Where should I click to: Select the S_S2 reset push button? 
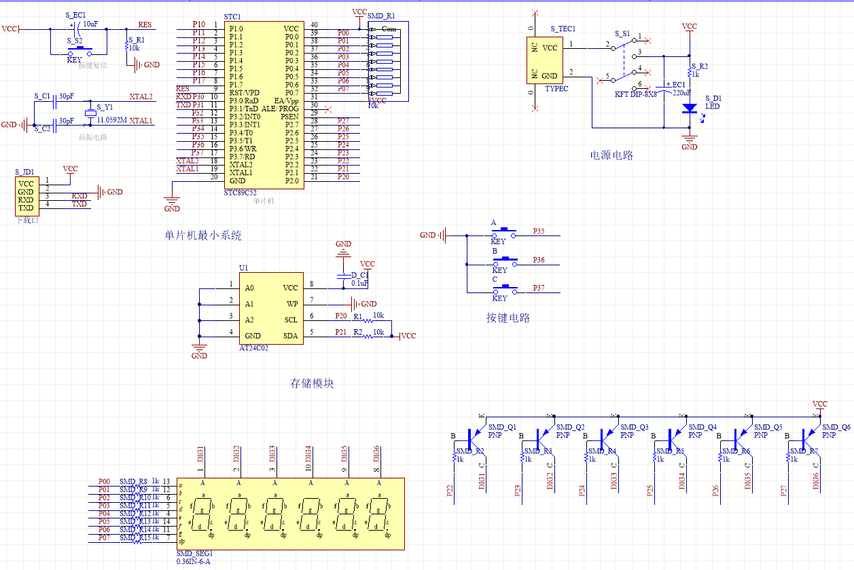click(79, 52)
